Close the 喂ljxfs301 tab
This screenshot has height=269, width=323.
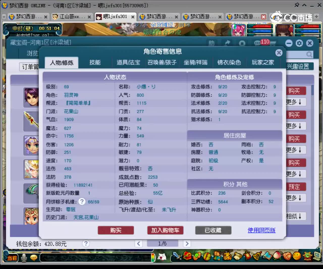133,17
